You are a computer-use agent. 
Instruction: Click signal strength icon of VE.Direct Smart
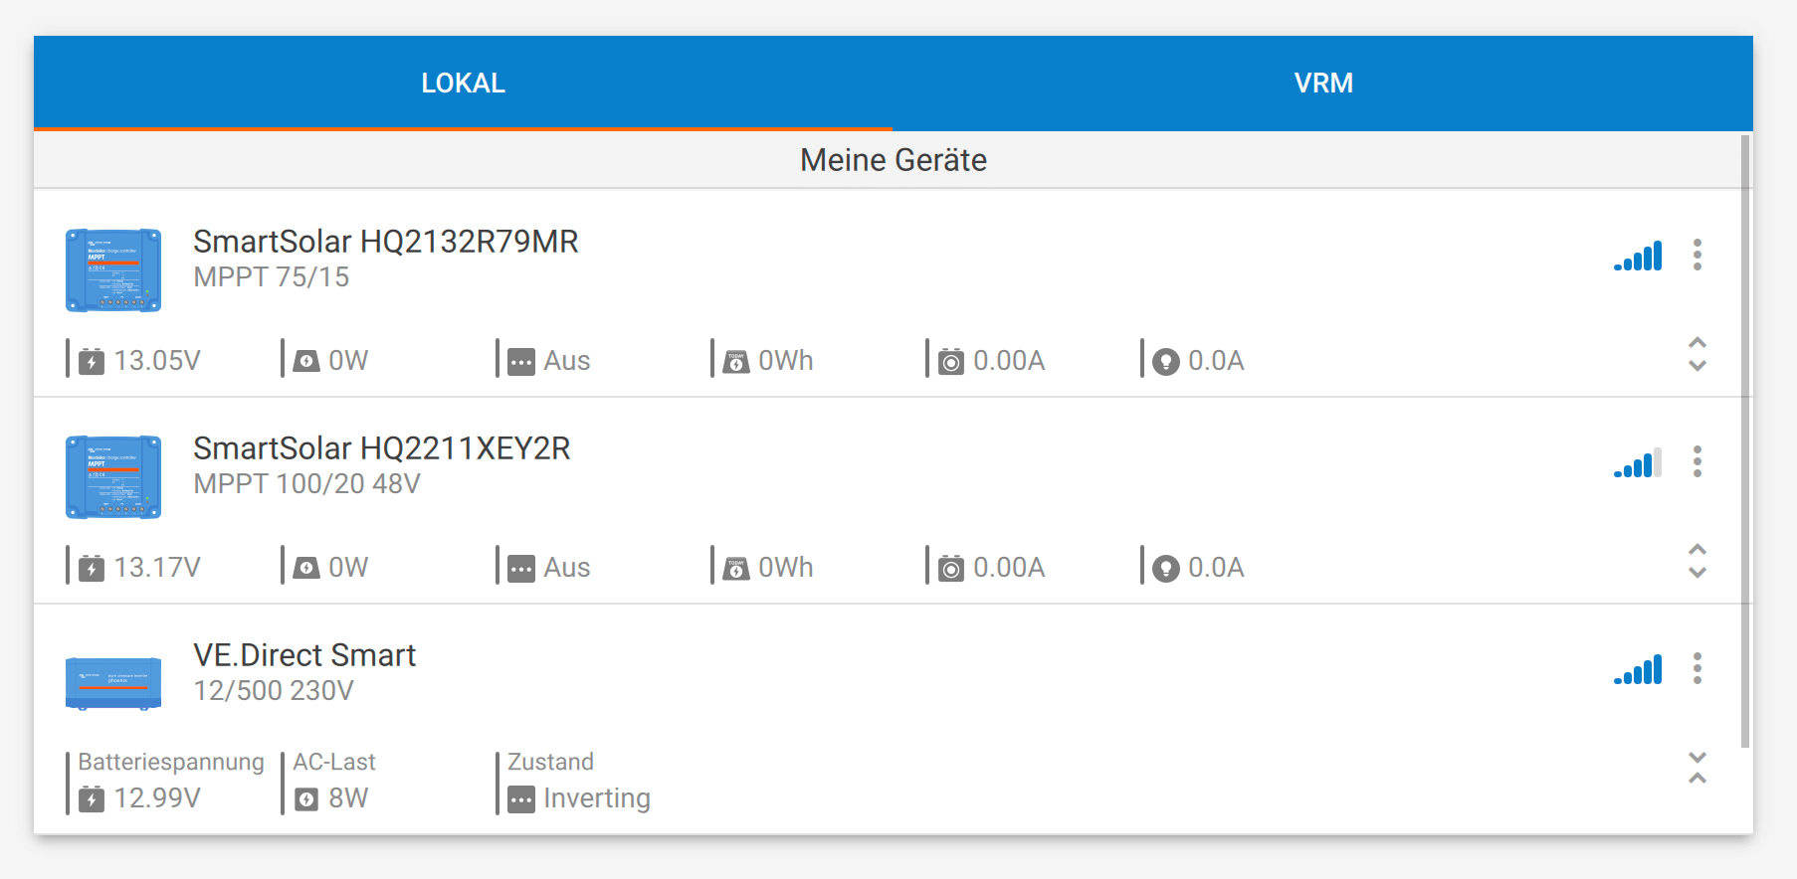pos(1638,669)
